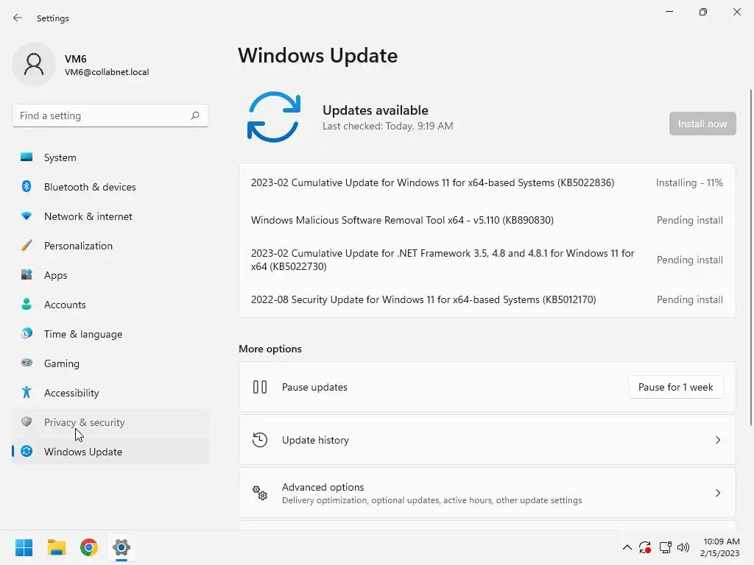Screen dimensions: 754x565
Task: Open Personalization settings page
Action: pos(110,246)
